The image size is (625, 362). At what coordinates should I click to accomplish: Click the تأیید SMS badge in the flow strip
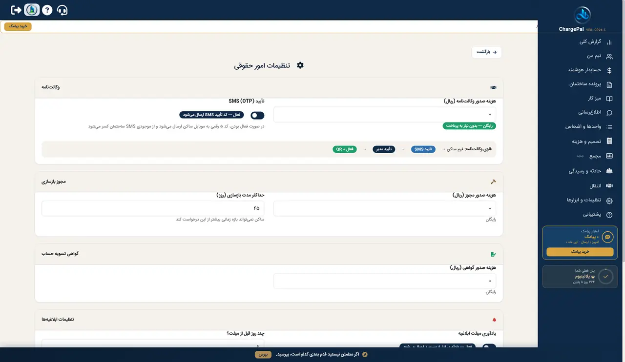click(x=423, y=149)
